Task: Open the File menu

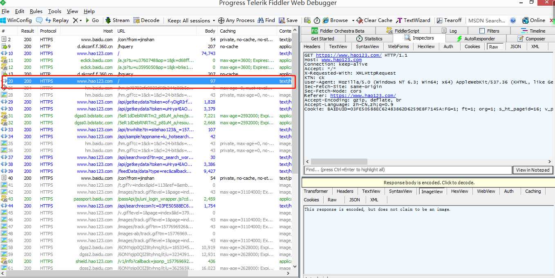Action: click(5, 11)
